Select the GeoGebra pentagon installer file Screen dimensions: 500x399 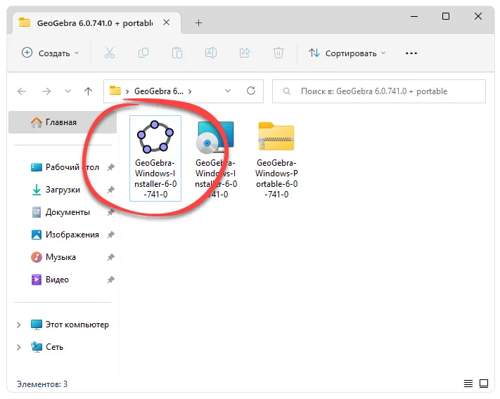155,159
